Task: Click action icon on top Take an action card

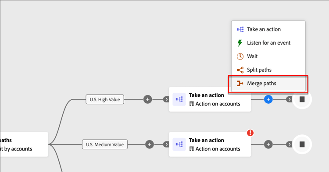Action: pyautogui.click(x=179, y=99)
